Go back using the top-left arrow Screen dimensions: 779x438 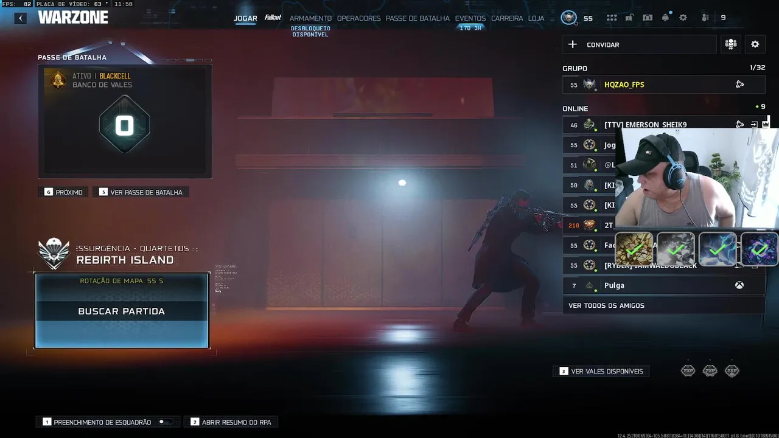tap(21, 18)
